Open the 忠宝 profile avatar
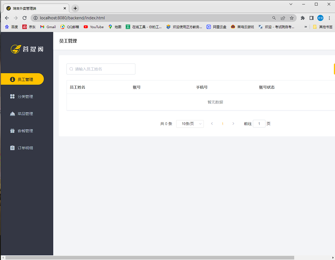 pyautogui.click(x=320, y=18)
